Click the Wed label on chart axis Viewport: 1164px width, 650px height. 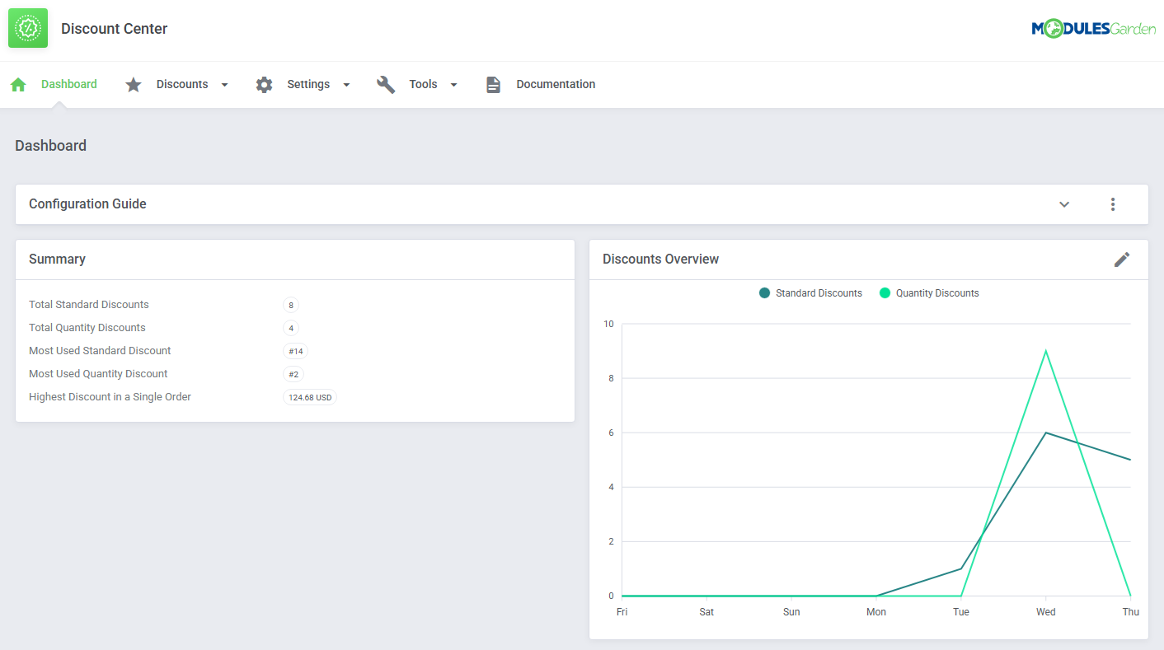coord(1046,612)
